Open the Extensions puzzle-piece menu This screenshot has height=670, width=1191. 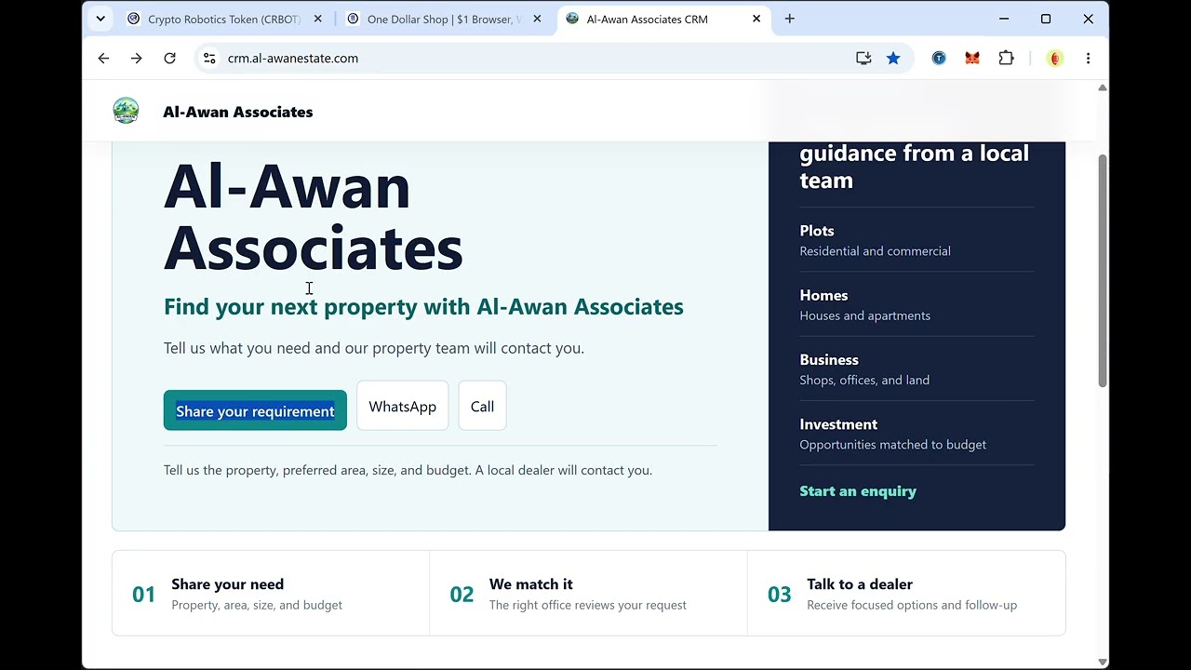(x=1006, y=58)
